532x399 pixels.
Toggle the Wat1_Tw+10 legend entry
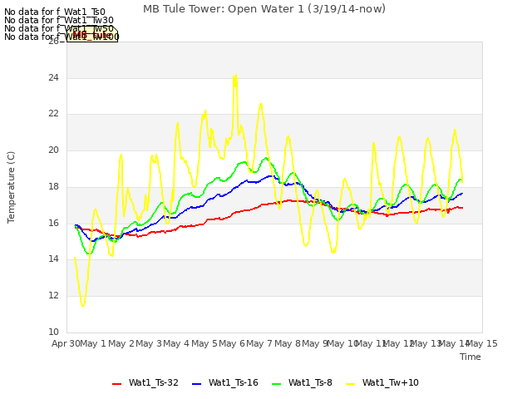tap(382, 383)
